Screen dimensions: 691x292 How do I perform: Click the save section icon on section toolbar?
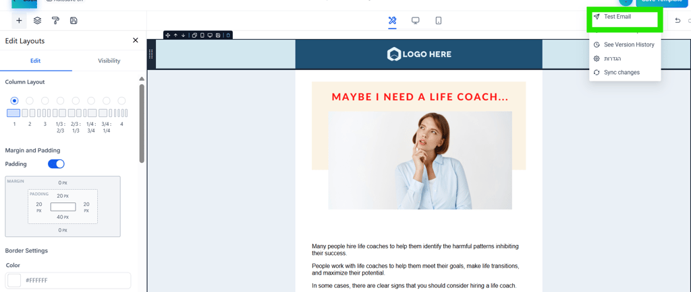(x=218, y=35)
